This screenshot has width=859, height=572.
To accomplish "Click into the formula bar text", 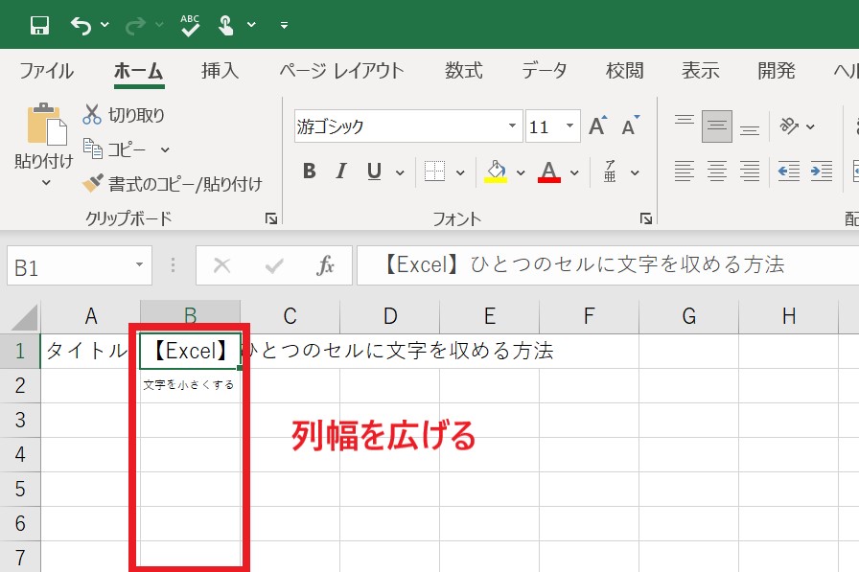I will pos(584,264).
